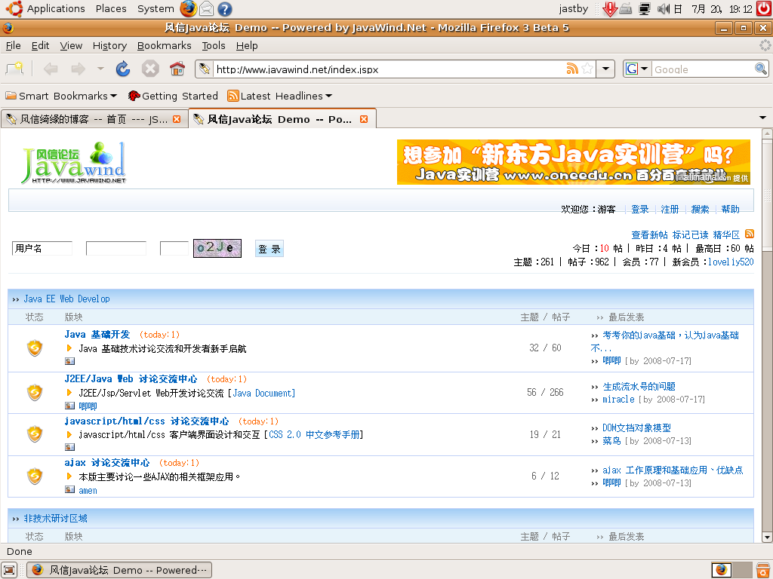Screen dimensions: 773x579
Task: Click the Reload page icon
Action: [x=123, y=69]
